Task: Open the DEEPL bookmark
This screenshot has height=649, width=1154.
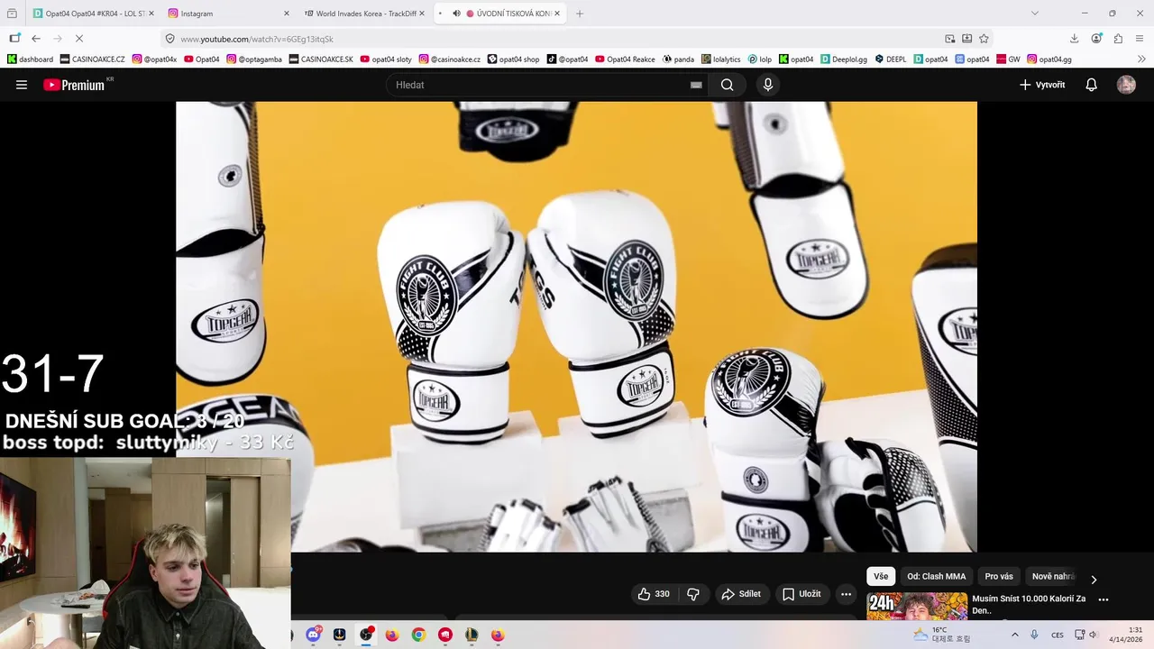Action: 890,59
